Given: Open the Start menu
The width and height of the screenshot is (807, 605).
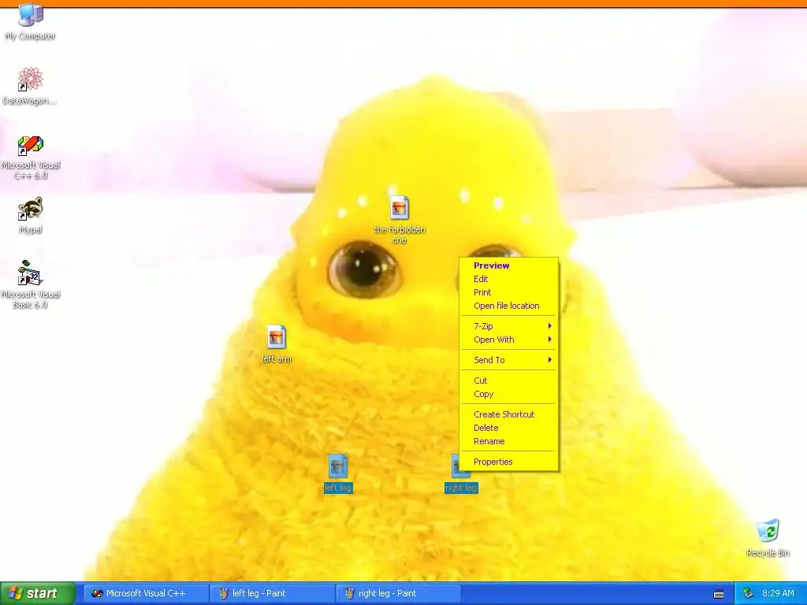Looking at the screenshot, I should pos(37,593).
